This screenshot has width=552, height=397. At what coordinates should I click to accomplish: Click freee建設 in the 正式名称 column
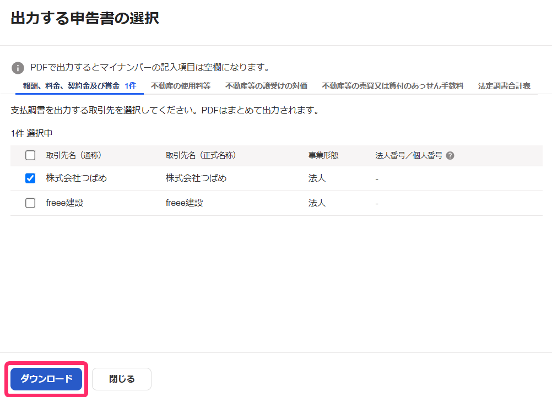click(184, 203)
